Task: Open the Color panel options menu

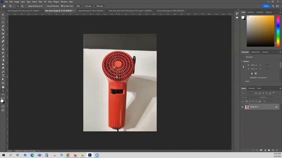Action: (x=280, y=12)
